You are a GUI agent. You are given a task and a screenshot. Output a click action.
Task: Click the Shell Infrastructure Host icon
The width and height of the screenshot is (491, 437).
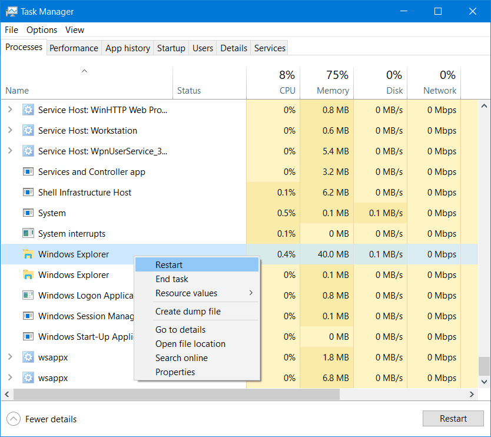click(x=28, y=193)
